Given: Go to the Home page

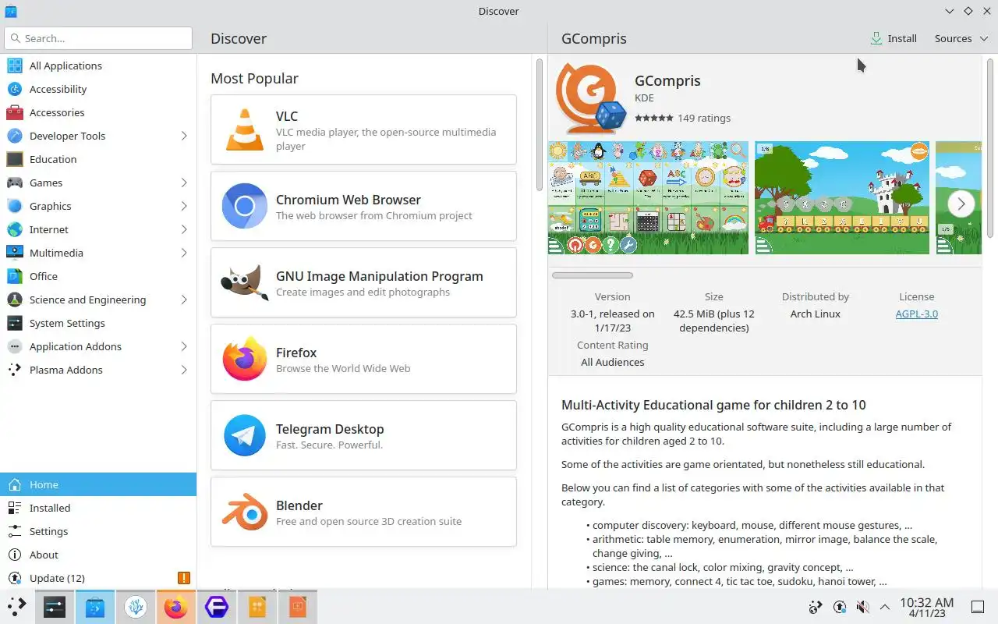Looking at the screenshot, I should [98, 484].
